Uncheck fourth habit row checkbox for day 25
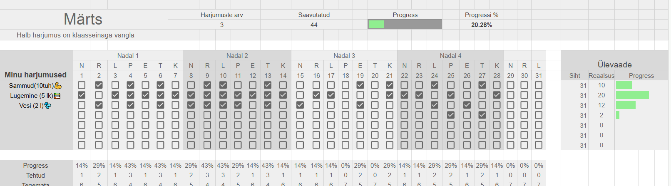 coord(451,115)
